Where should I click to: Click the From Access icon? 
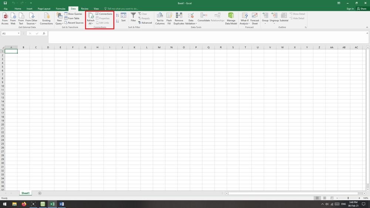5,18
